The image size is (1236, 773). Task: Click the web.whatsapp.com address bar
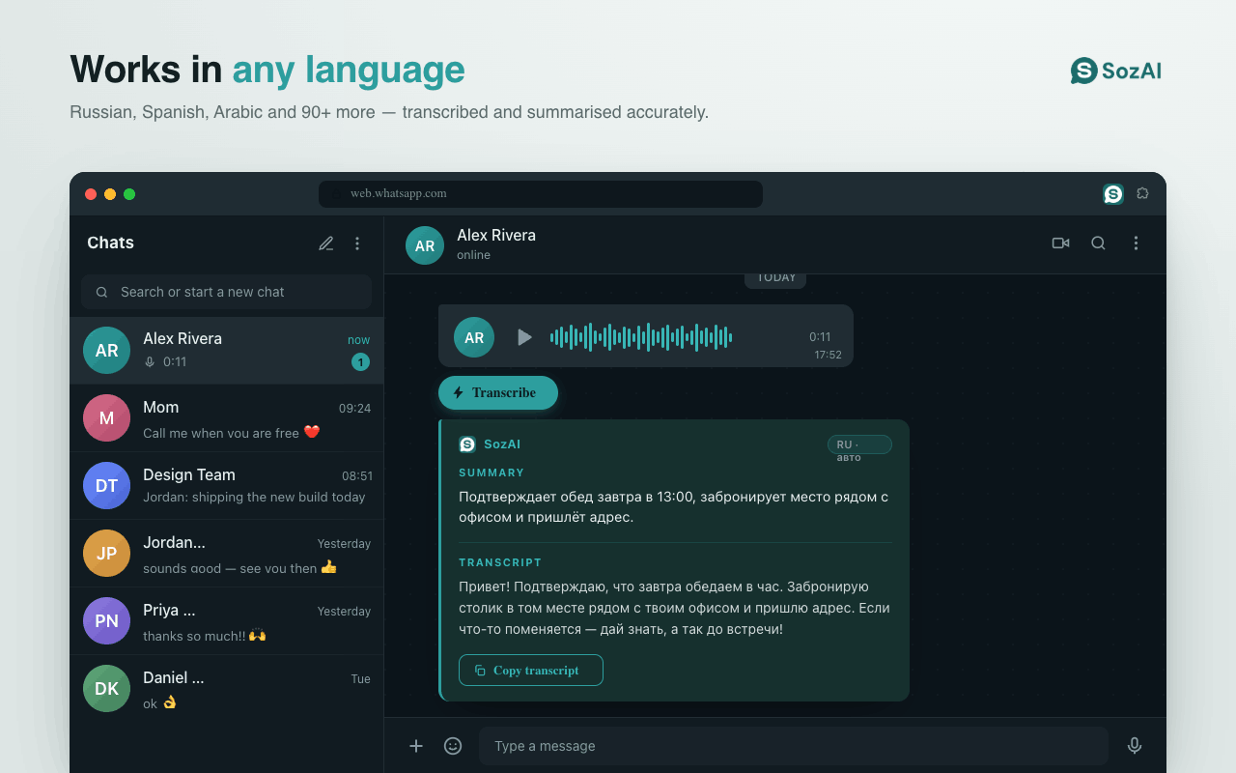(541, 194)
